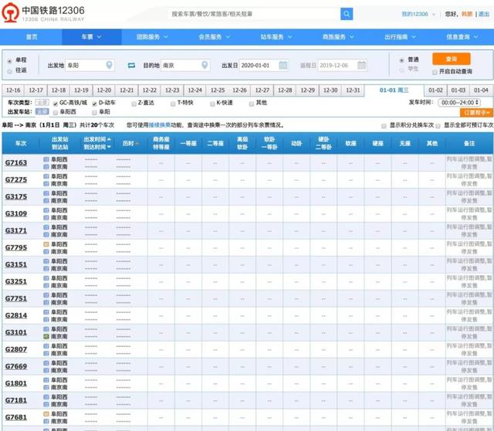The image size is (494, 431).
Task: Click G7795 orange departure station icon
Action: (x=46, y=244)
